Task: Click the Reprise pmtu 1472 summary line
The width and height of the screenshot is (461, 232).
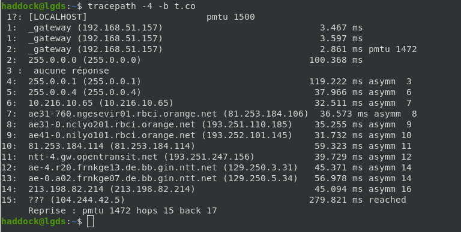Action: tap(122, 210)
